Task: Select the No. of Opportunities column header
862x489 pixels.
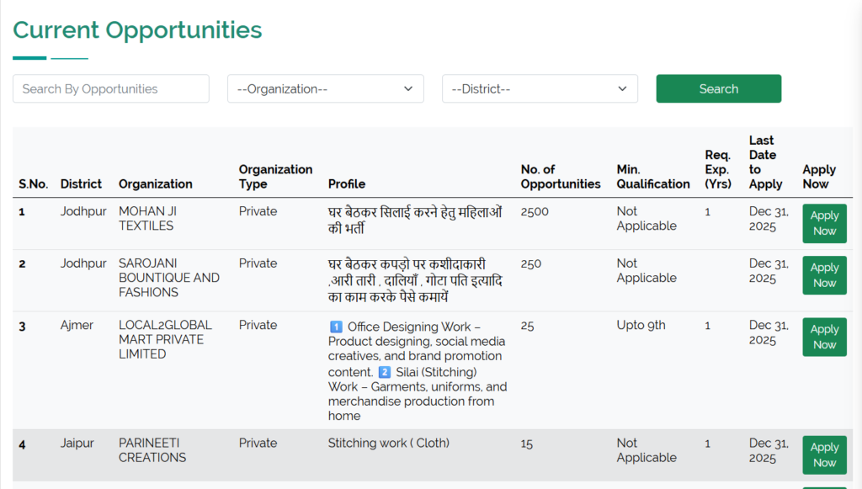Action: pos(560,177)
